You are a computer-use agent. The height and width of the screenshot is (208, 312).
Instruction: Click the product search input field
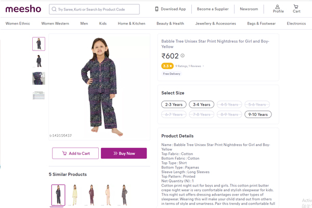click(x=97, y=9)
